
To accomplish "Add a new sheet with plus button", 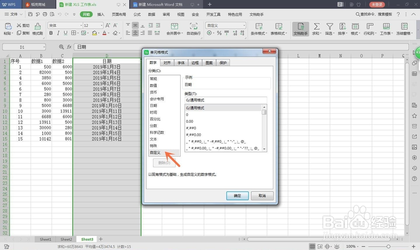I will 101,239.
